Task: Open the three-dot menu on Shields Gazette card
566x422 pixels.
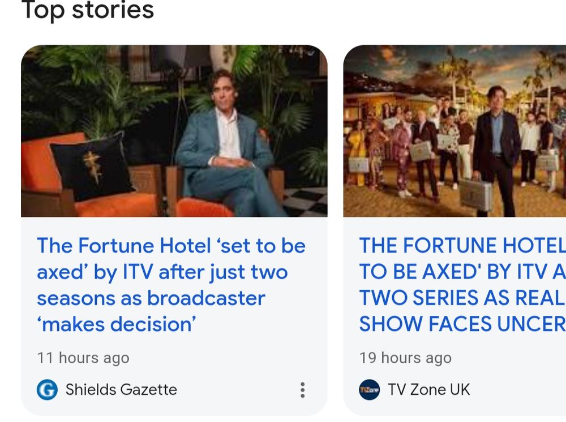Action: pos(303,390)
